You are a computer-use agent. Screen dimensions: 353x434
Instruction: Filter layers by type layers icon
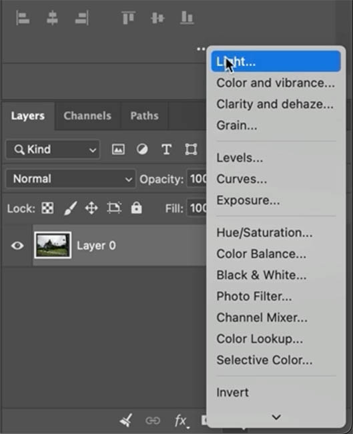point(166,150)
